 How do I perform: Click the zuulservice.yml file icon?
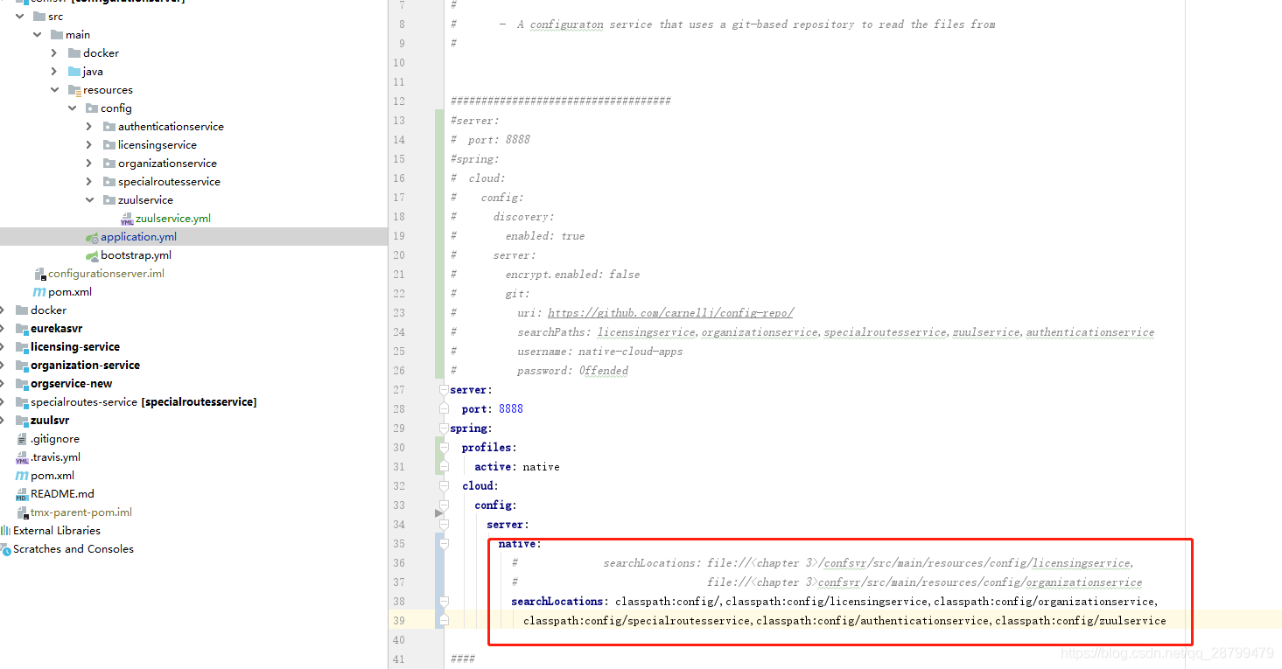coord(127,219)
